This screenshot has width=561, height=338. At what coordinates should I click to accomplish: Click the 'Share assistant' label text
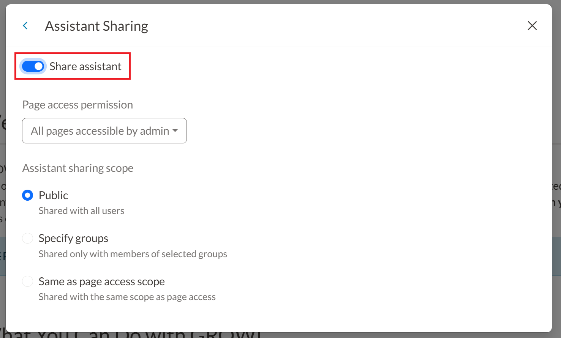(85, 66)
